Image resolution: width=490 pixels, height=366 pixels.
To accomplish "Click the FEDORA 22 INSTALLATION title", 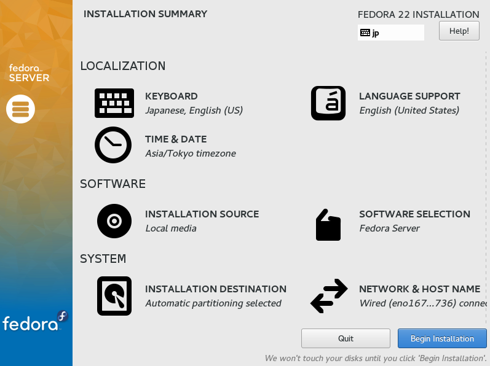I will (x=419, y=15).
